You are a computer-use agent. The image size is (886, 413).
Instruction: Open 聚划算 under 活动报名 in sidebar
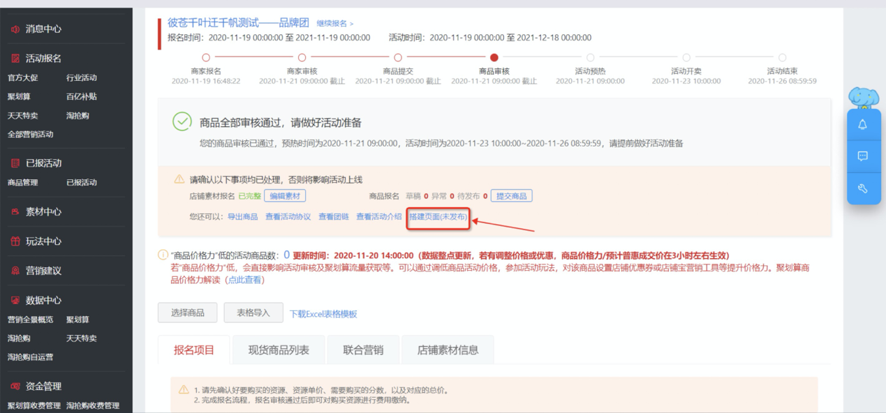point(19,97)
